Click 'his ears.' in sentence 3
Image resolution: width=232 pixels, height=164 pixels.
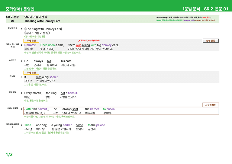pos(66,61)
